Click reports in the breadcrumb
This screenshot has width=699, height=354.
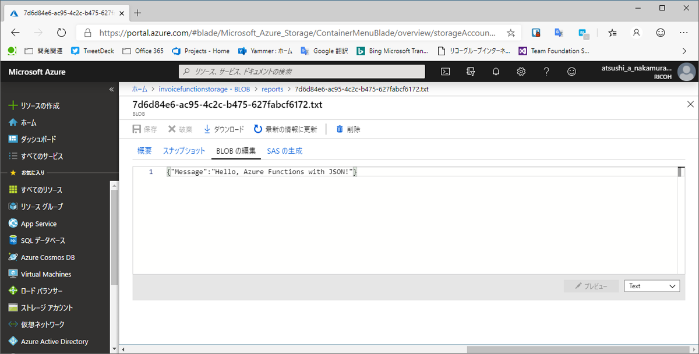coord(273,89)
